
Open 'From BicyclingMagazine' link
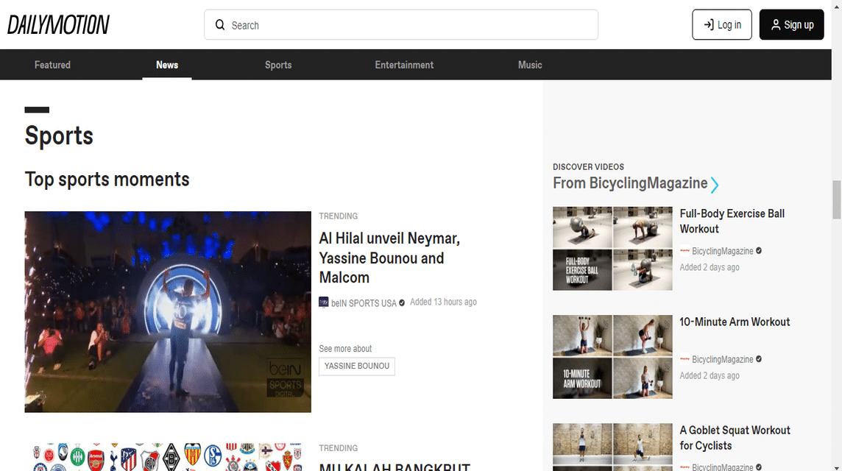pyautogui.click(x=630, y=183)
